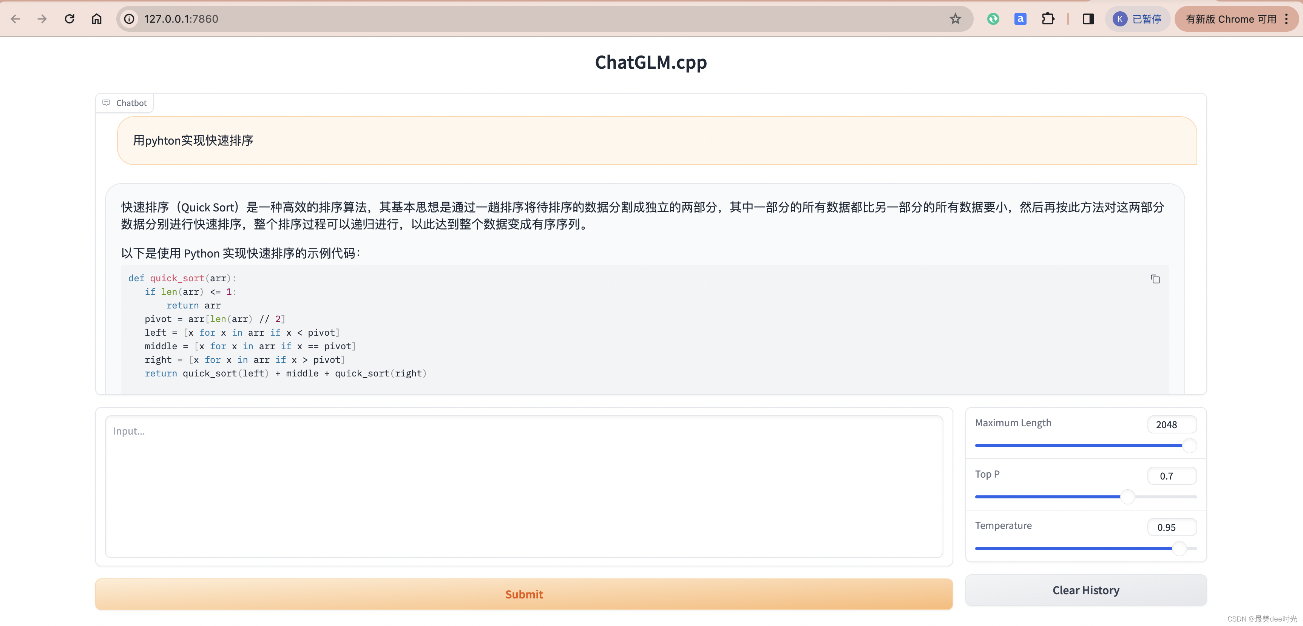The width and height of the screenshot is (1303, 626).
Task: Copy the quick_sort code with the copy icon
Action: [x=1155, y=279]
